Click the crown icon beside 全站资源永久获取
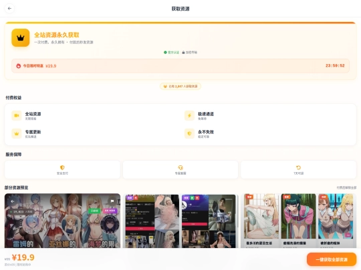The width and height of the screenshot is (361, 270). pyautogui.click(x=21, y=37)
